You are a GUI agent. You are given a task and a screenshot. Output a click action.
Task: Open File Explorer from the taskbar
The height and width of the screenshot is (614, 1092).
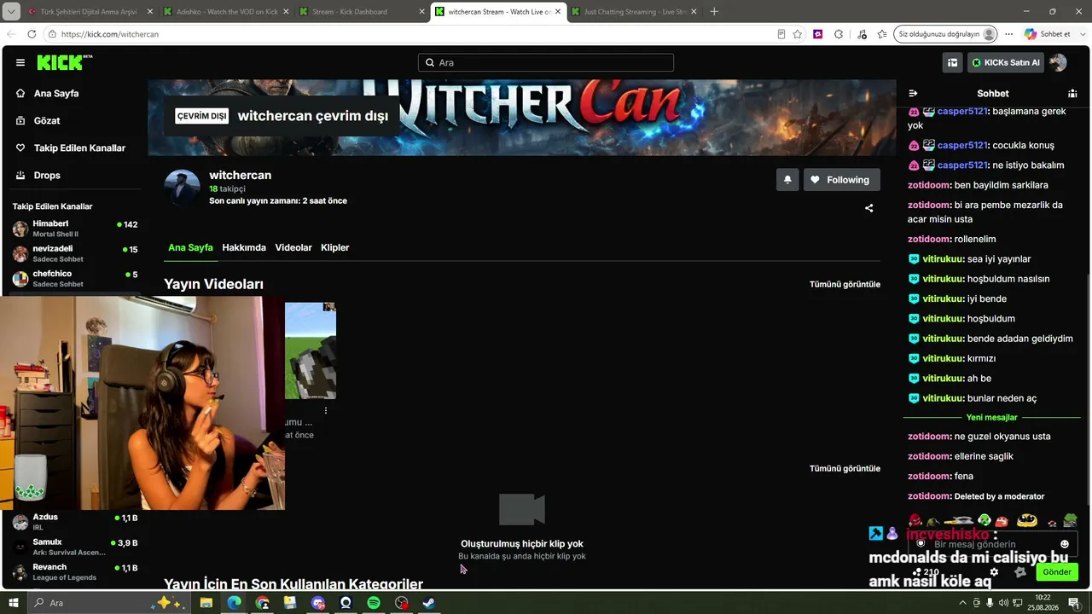[206, 603]
